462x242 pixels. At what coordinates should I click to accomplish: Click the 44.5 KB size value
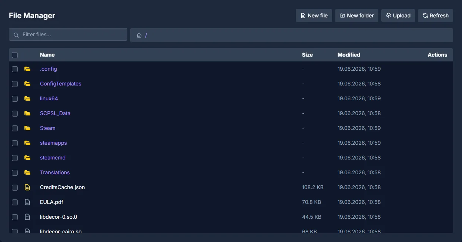pyautogui.click(x=312, y=217)
